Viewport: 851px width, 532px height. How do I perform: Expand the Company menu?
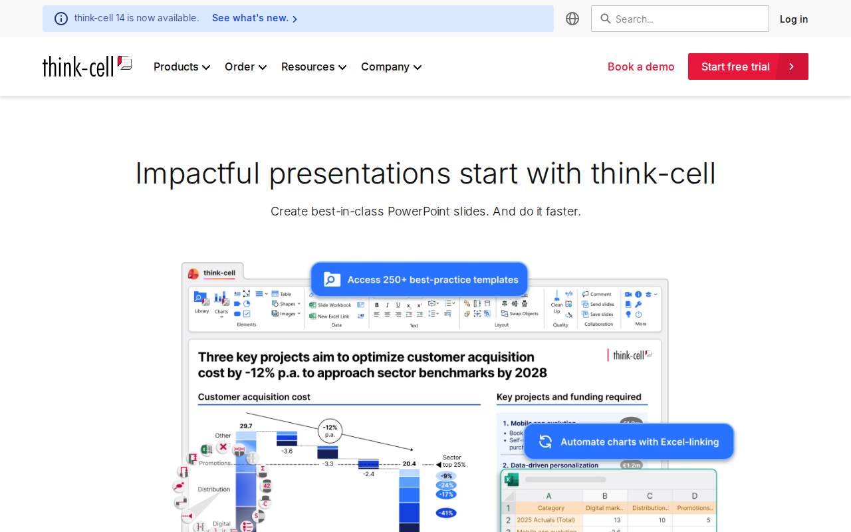391,66
